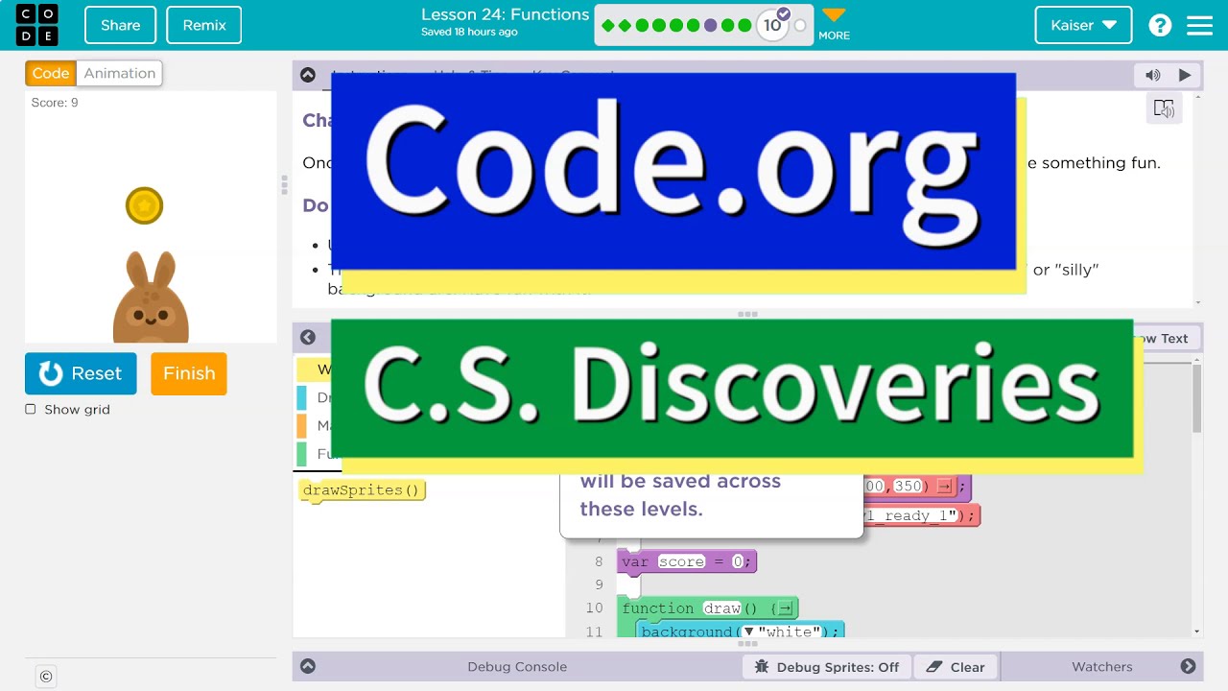
Task: Play the instructions audio
Action: [x=1185, y=75]
